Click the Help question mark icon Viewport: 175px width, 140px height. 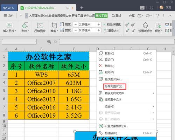(x=157, y=16)
